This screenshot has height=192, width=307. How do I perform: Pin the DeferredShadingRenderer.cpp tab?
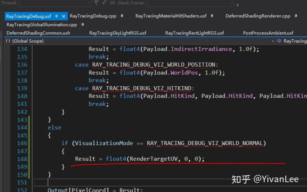click(x=295, y=16)
